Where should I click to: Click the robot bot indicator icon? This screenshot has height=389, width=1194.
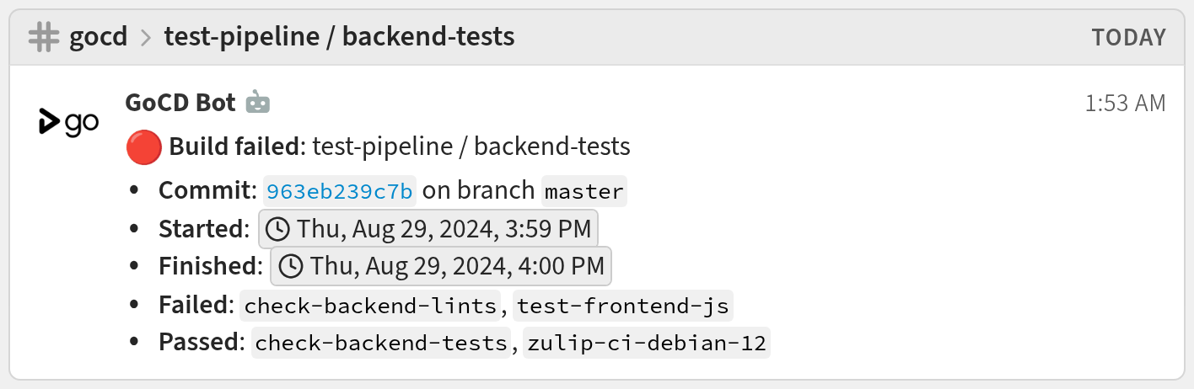(x=258, y=103)
